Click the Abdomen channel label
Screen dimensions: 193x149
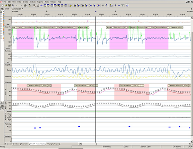pyautogui.click(x=8, y=76)
